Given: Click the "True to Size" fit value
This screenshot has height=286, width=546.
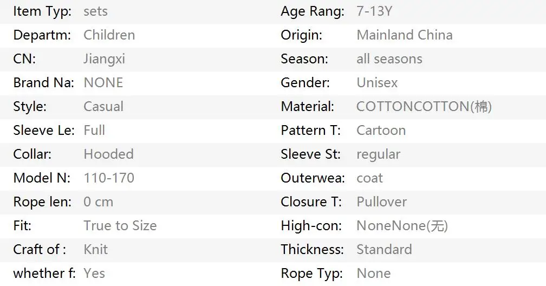Looking at the screenshot, I should (120, 226).
